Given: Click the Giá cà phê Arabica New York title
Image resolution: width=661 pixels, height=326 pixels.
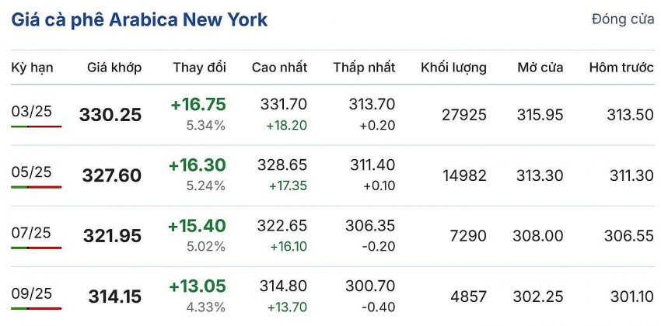Looking at the screenshot, I should (139, 20).
